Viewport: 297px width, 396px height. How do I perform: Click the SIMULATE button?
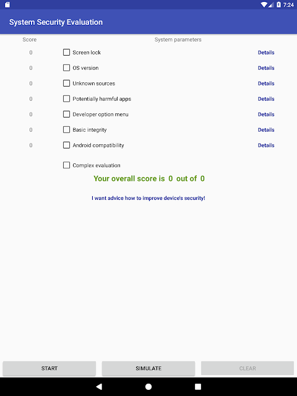[148, 368]
